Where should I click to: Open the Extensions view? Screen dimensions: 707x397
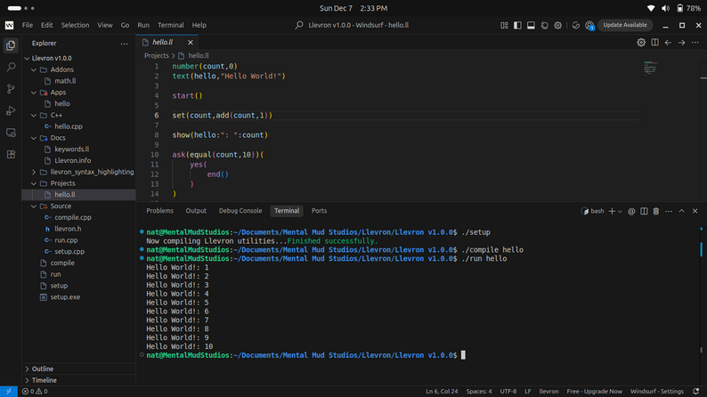11,154
